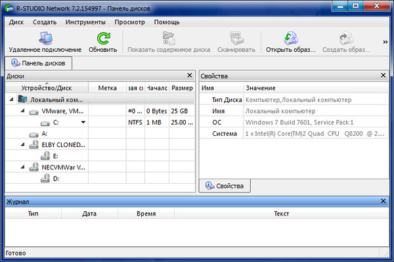
Task: Select the Свойства tab under properties
Action: [x=225, y=186]
